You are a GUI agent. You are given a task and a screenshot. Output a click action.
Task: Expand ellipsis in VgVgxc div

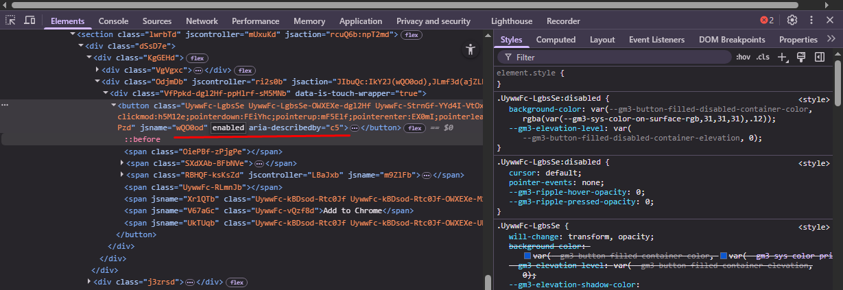point(198,70)
